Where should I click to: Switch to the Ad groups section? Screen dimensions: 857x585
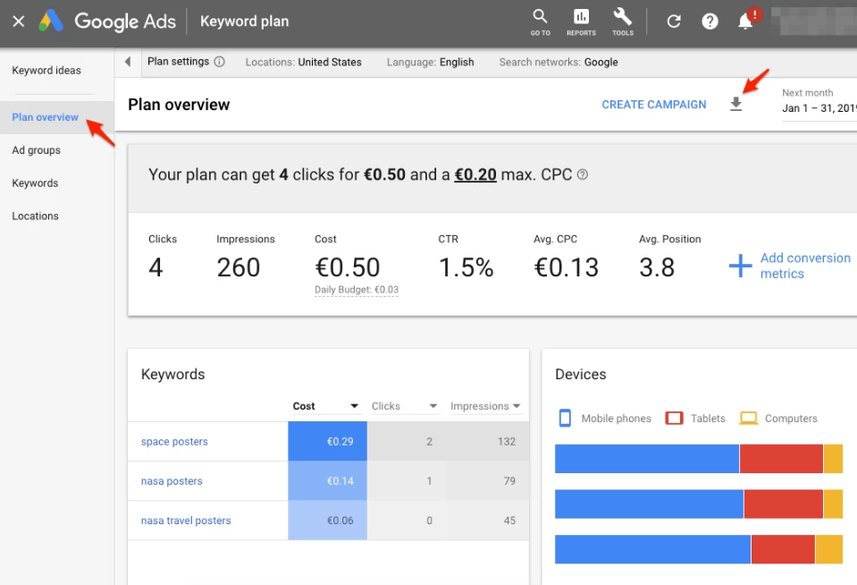[x=37, y=149]
